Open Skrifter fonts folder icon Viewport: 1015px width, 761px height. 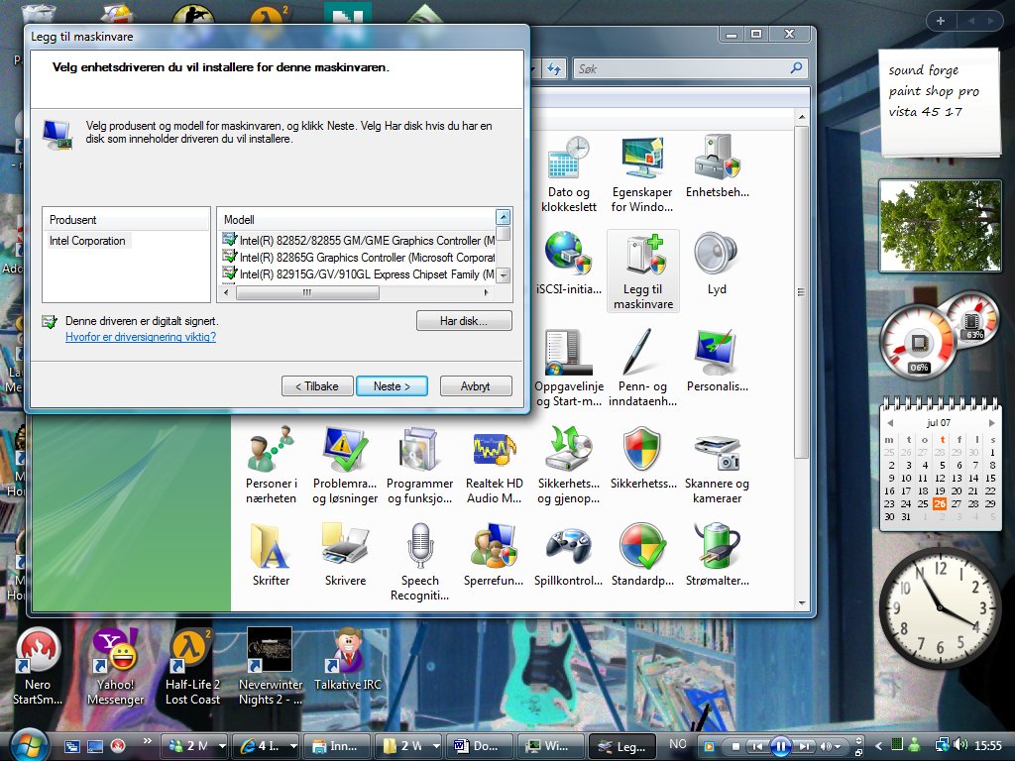click(271, 554)
